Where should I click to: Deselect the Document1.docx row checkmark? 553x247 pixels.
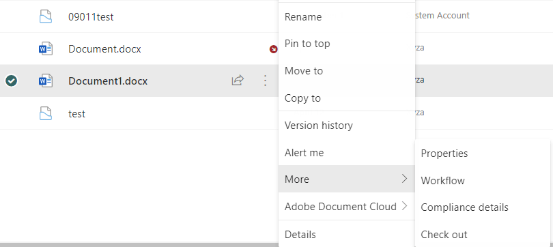coord(12,81)
